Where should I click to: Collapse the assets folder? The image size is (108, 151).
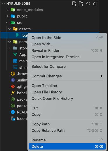click(10, 29)
